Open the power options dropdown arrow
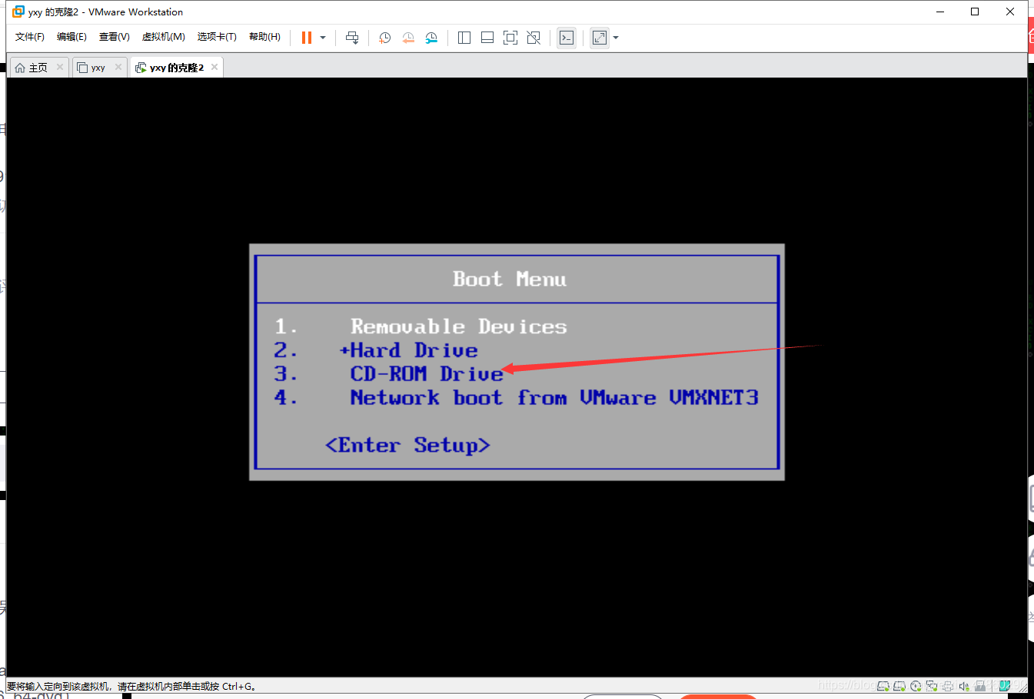This screenshot has height=699, width=1034. [323, 38]
